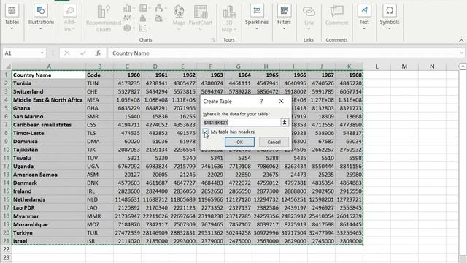Select the Israel cell

point(49,241)
